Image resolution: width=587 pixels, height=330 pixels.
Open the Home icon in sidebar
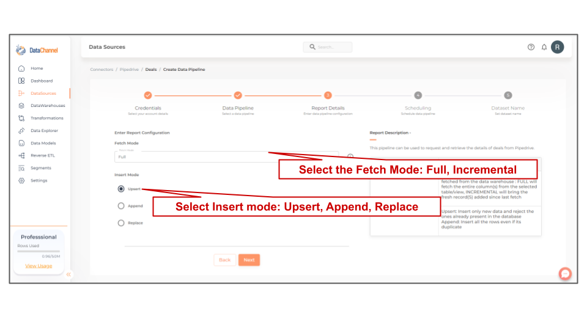coord(21,68)
